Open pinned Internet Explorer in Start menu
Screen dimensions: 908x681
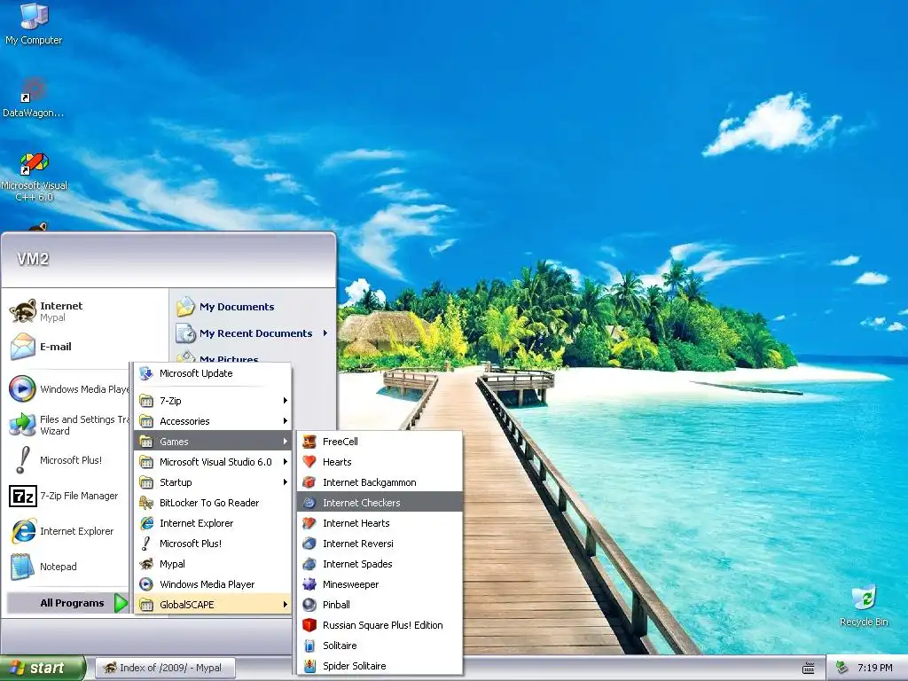[68, 531]
